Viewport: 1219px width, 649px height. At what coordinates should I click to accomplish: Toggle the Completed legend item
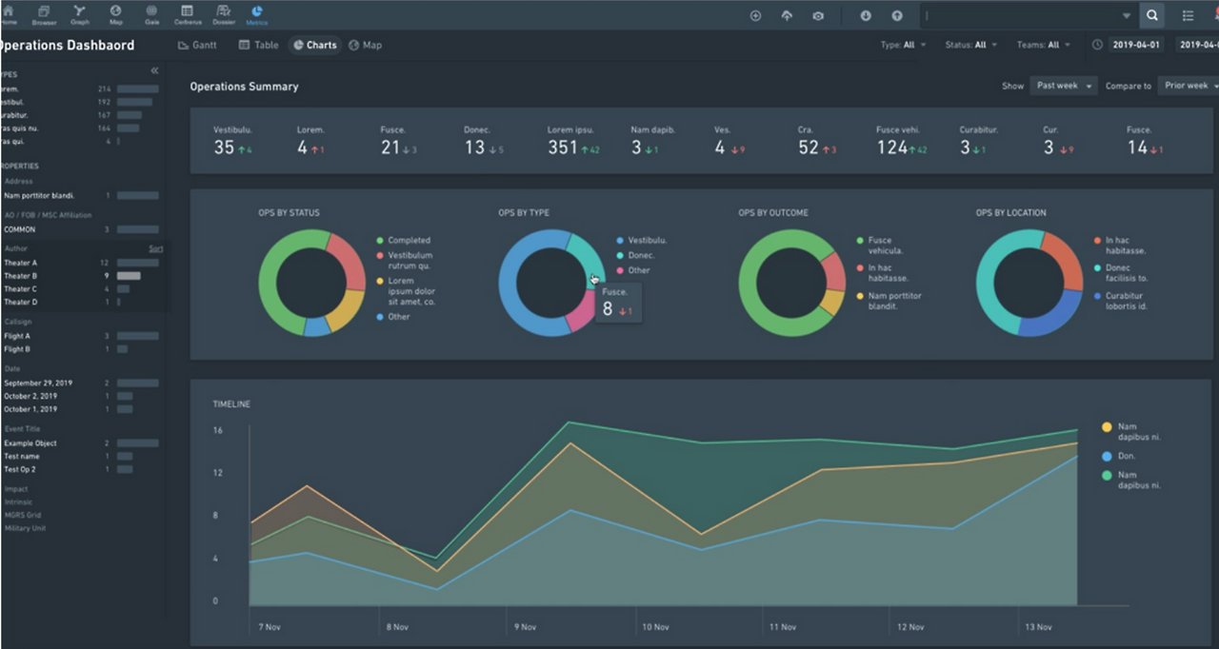pyautogui.click(x=403, y=241)
